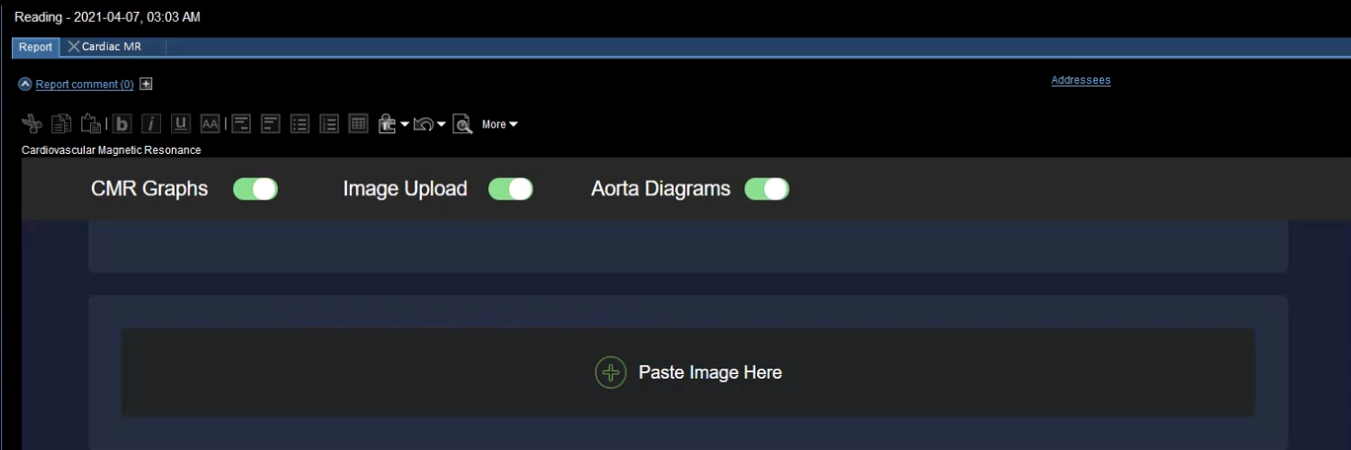Toggle bold formatting
This screenshot has height=450, width=1351.
coord(122,124)
